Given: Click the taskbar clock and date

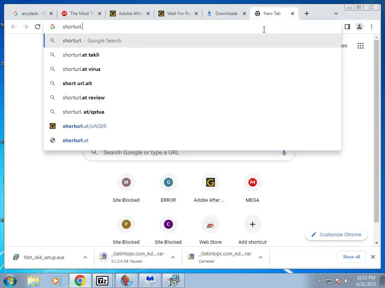Looking at the screenshot, I should pyautogui.click(x=366, y=281).
